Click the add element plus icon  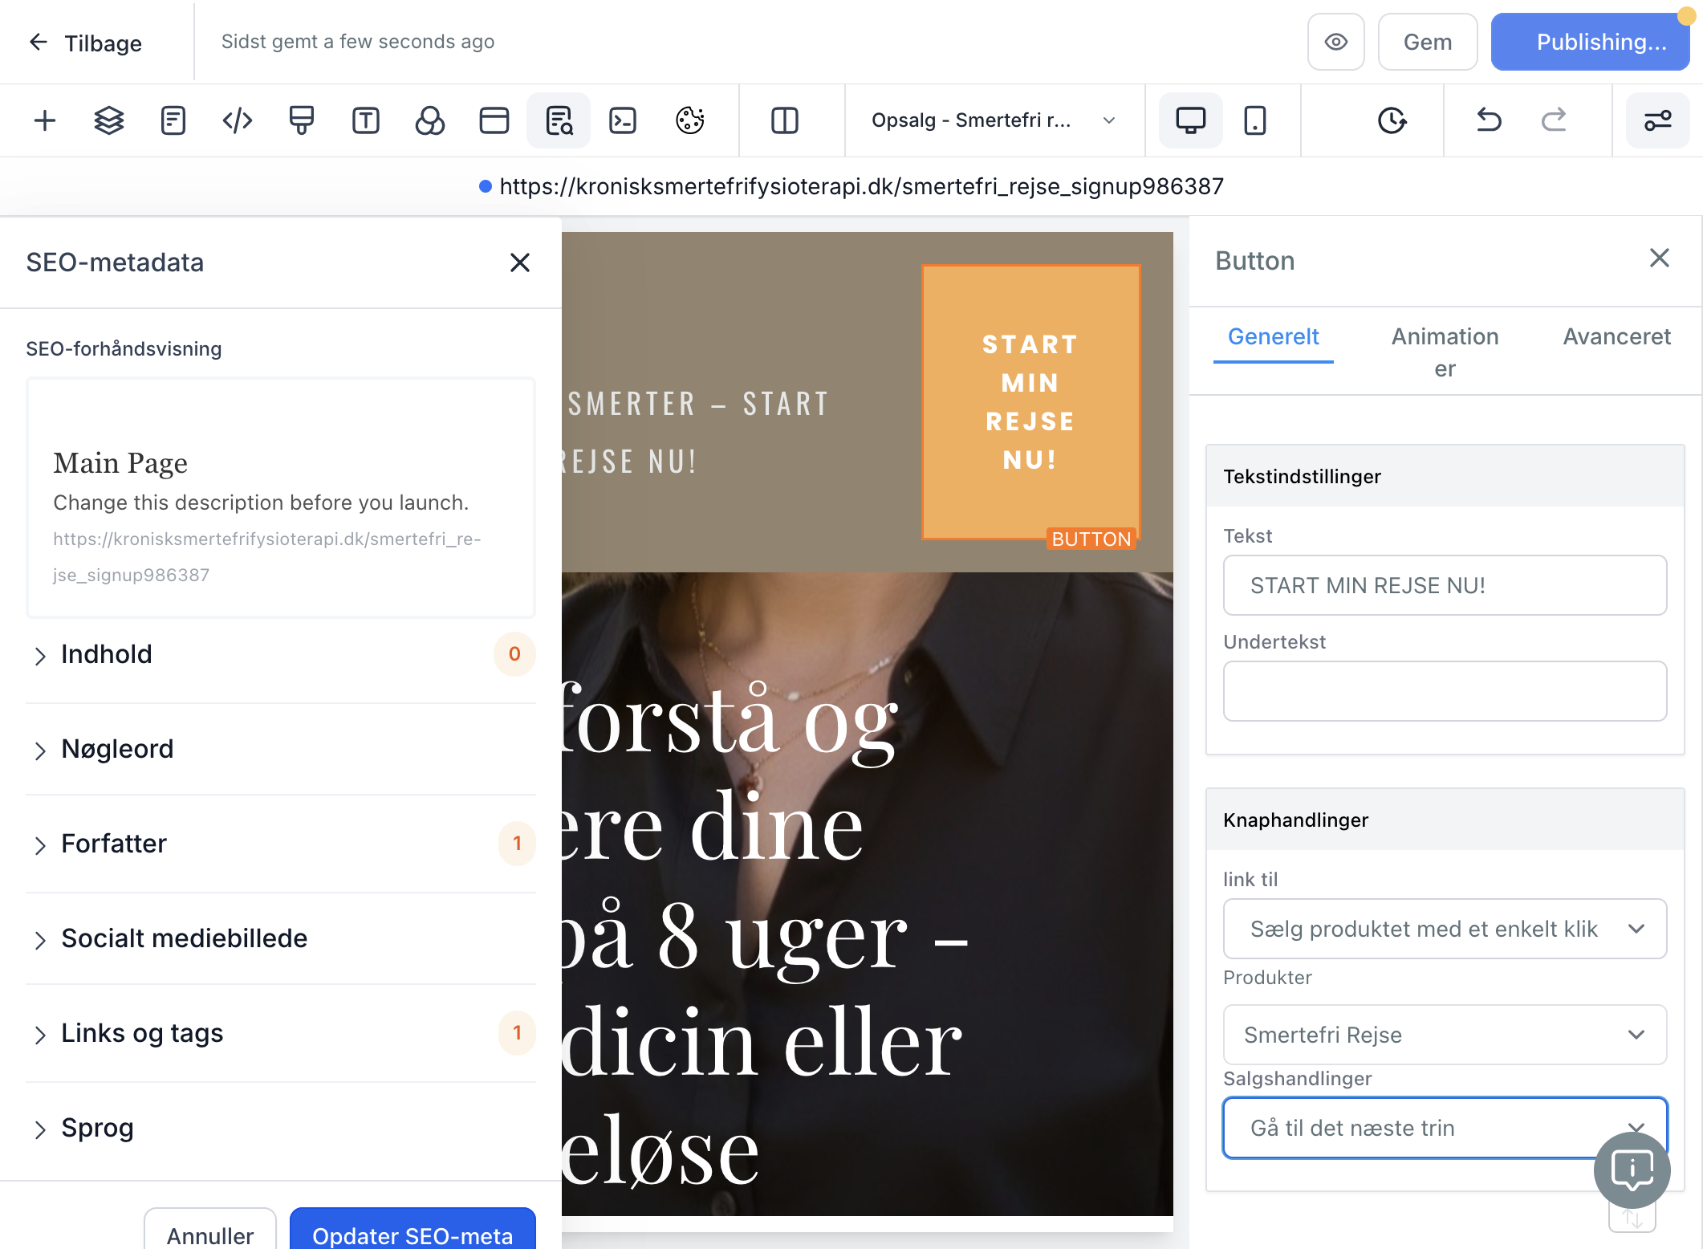point(45,120)
